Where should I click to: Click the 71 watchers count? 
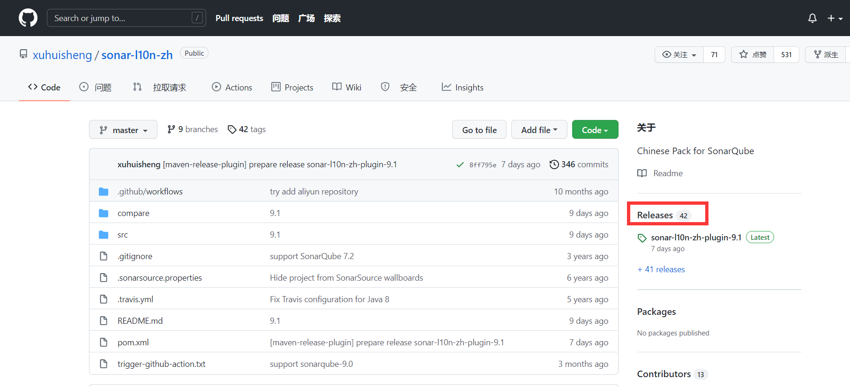714,54
